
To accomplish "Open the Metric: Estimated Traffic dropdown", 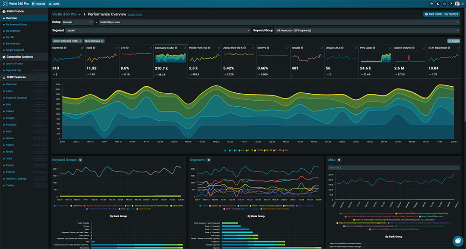I will (68, 41).
